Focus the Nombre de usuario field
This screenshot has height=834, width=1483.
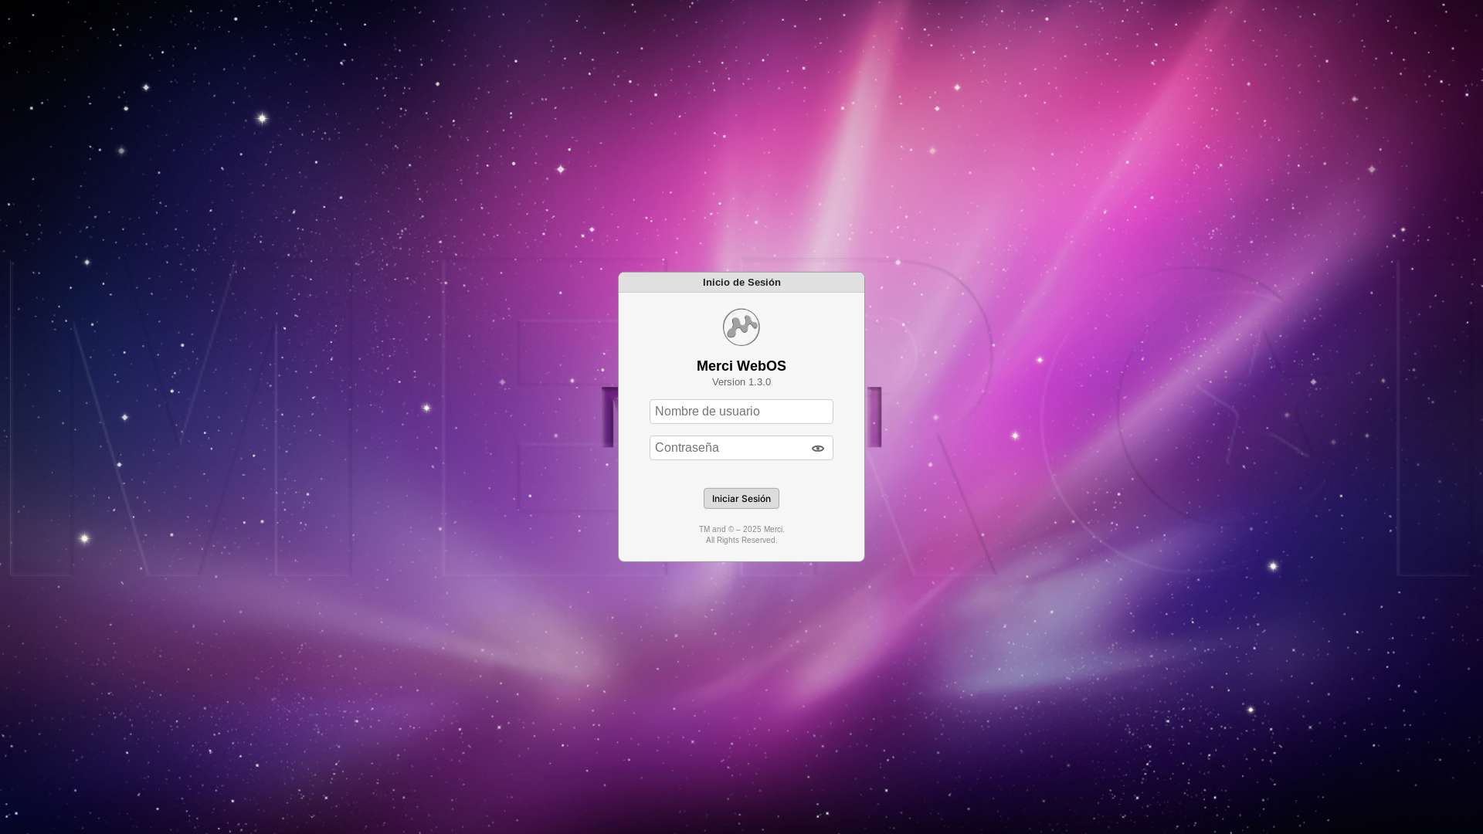[741, 412]
